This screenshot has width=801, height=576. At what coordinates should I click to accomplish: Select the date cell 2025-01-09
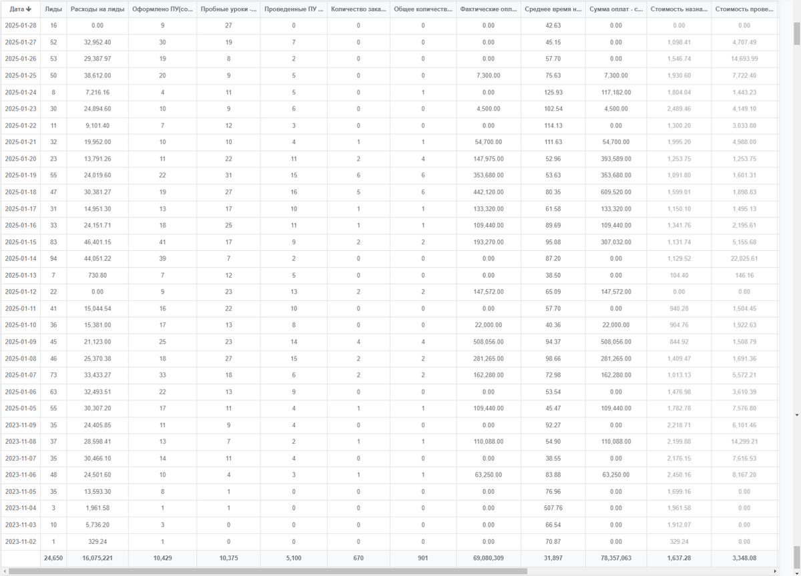[x=20, y=342]
